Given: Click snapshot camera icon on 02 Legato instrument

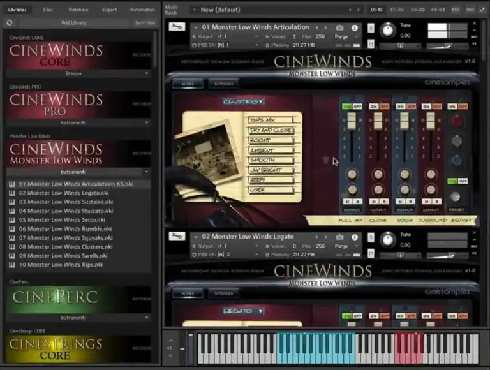Looking at the screenshot, I should pos(339,237).
